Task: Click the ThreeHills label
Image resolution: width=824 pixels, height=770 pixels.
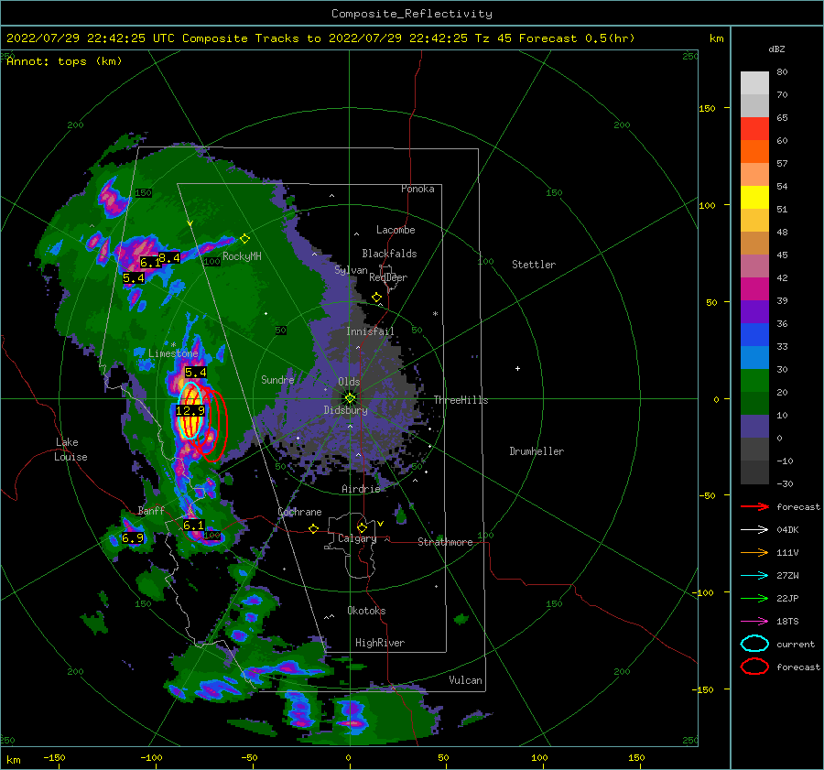Action: pos(461,400)
